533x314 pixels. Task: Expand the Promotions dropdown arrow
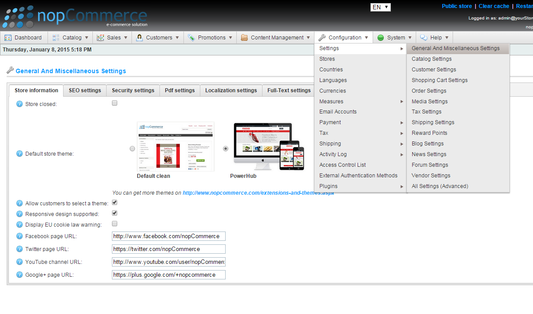coord(231,38)
